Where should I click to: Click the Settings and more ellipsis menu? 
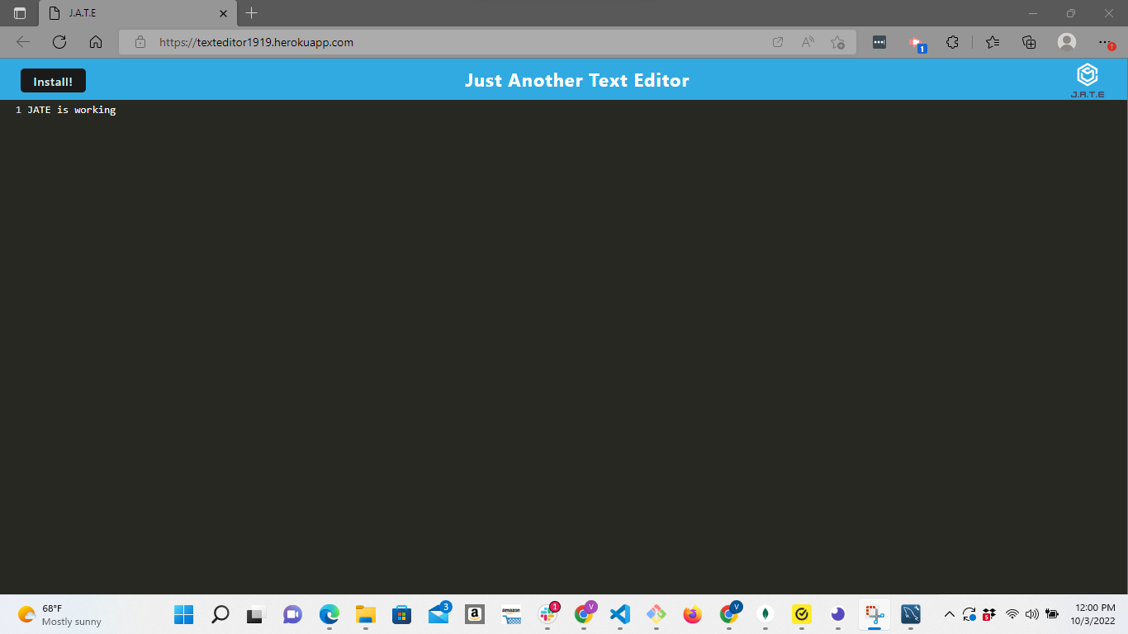(x=1103, y=42)
